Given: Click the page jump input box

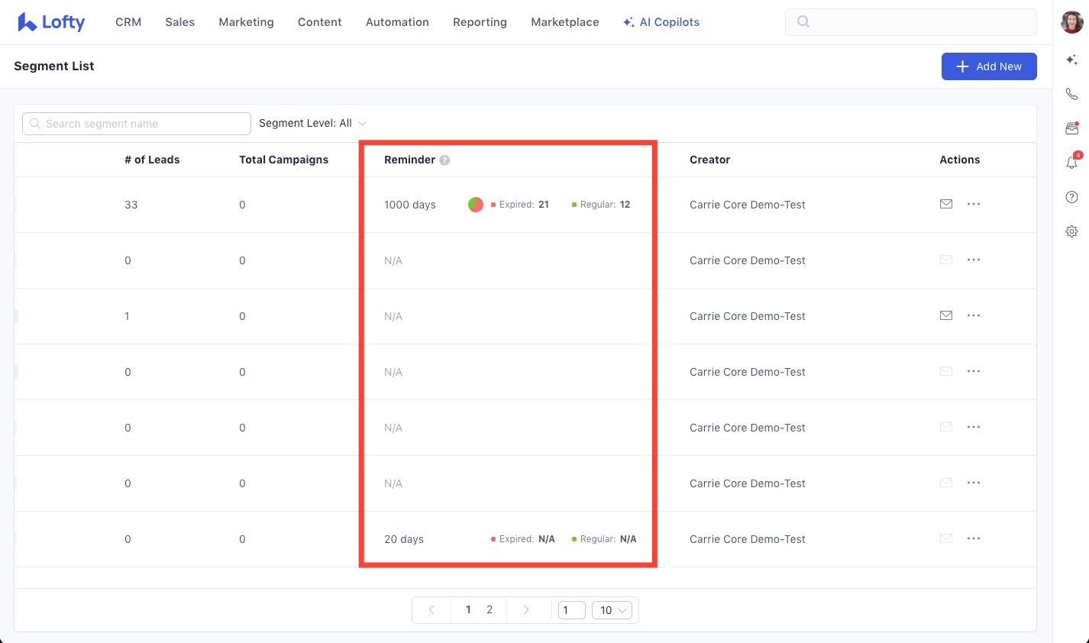Looking at the screenshot, I should click(572, 610).
